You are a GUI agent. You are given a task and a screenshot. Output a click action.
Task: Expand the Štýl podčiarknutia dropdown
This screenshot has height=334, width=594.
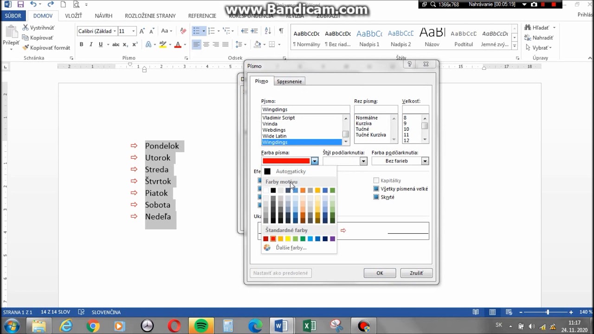tap(363, 161)
